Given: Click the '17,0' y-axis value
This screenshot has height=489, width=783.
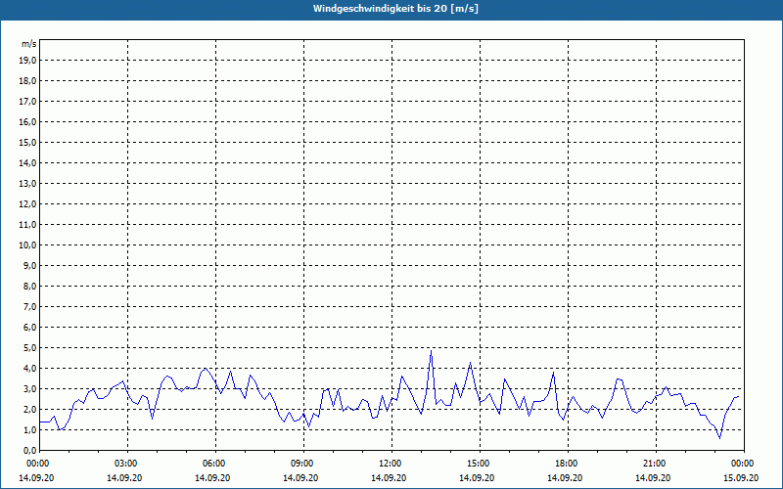Looking at the screenshot, I should click(x=27, y=102).
